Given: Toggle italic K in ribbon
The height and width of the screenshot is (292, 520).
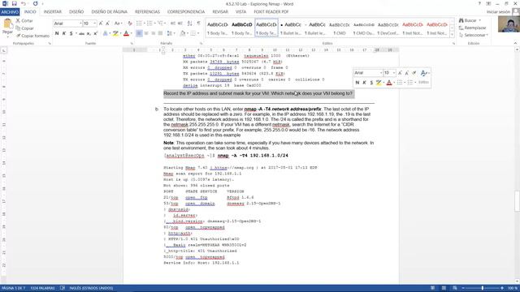Looking at the screenshot, I should pyautogui.click(x=64, y=33).
